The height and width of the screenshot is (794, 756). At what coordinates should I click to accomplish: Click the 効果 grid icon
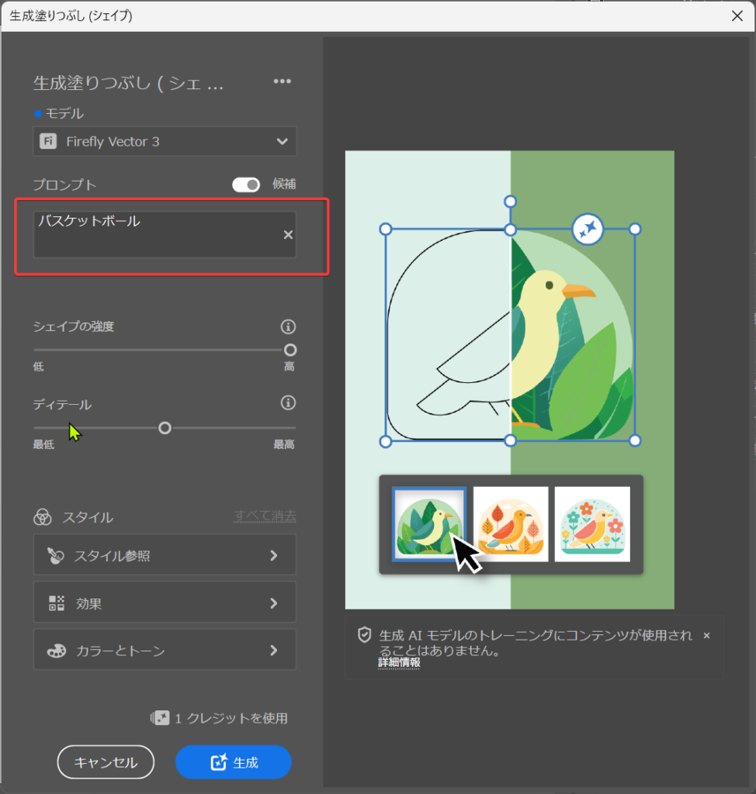57,603
